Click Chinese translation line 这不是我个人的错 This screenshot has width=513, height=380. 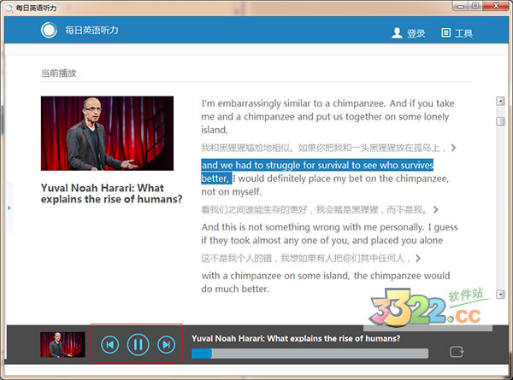(x=305, y=259)
